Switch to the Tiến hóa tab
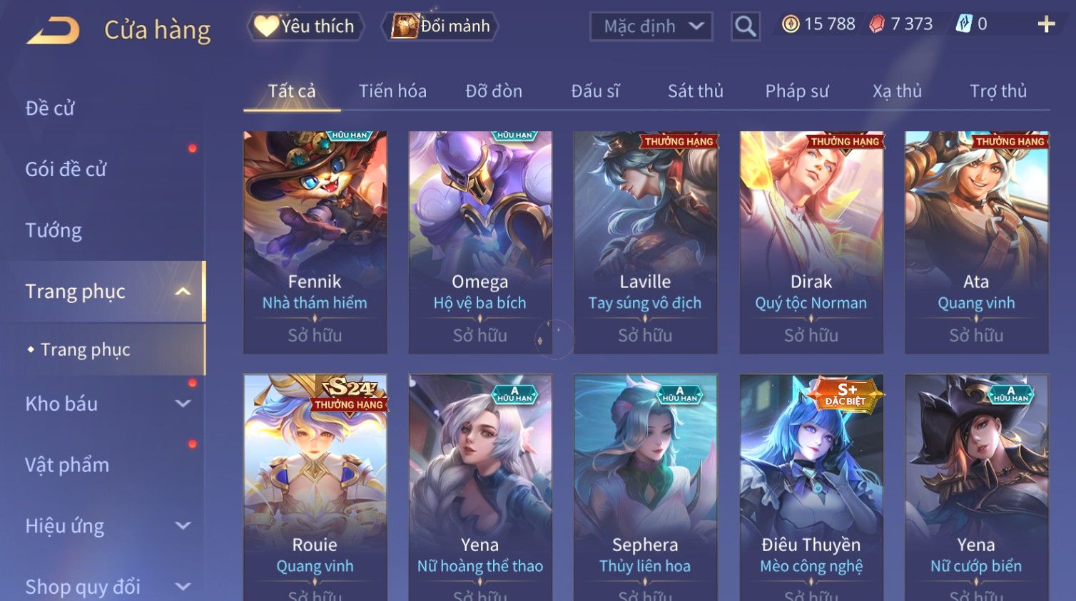 click(x=392, y=91)
